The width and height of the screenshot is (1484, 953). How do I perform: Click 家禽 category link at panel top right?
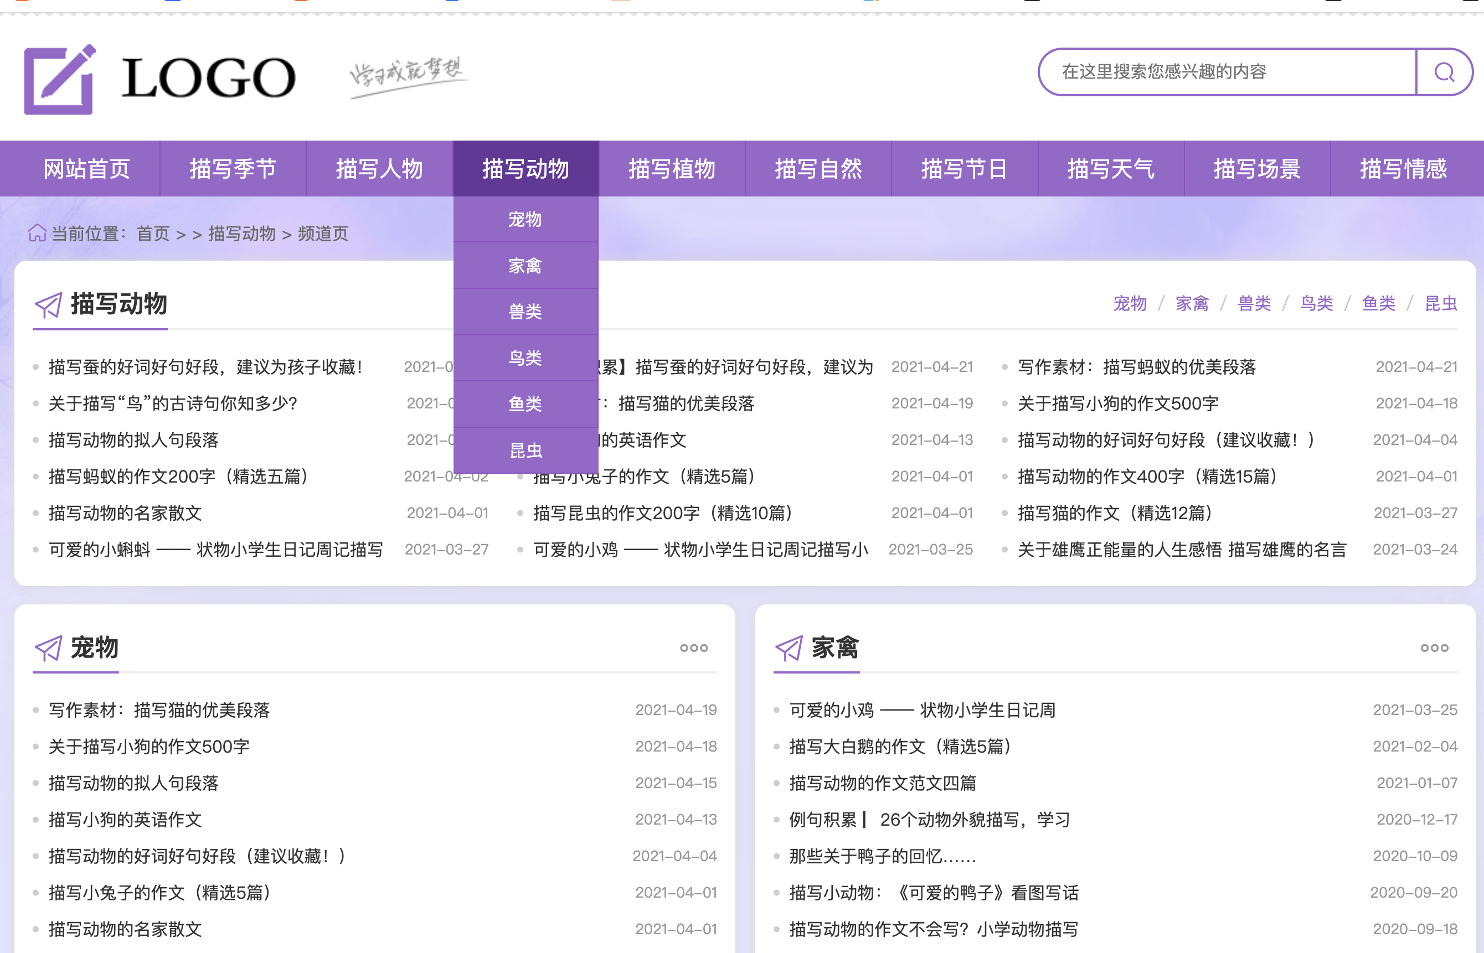[1192, 304]
